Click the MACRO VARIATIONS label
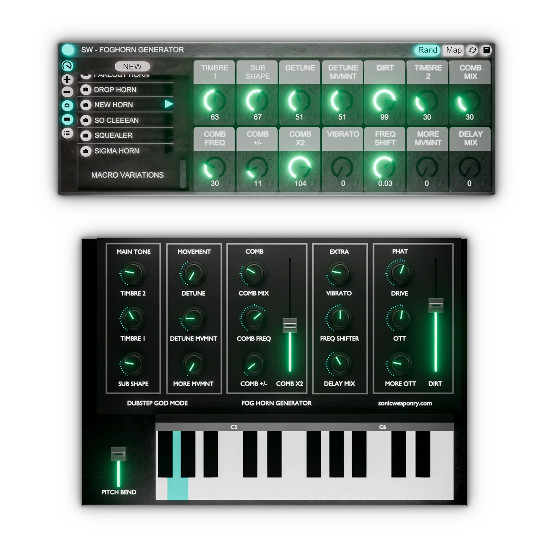 127,175
